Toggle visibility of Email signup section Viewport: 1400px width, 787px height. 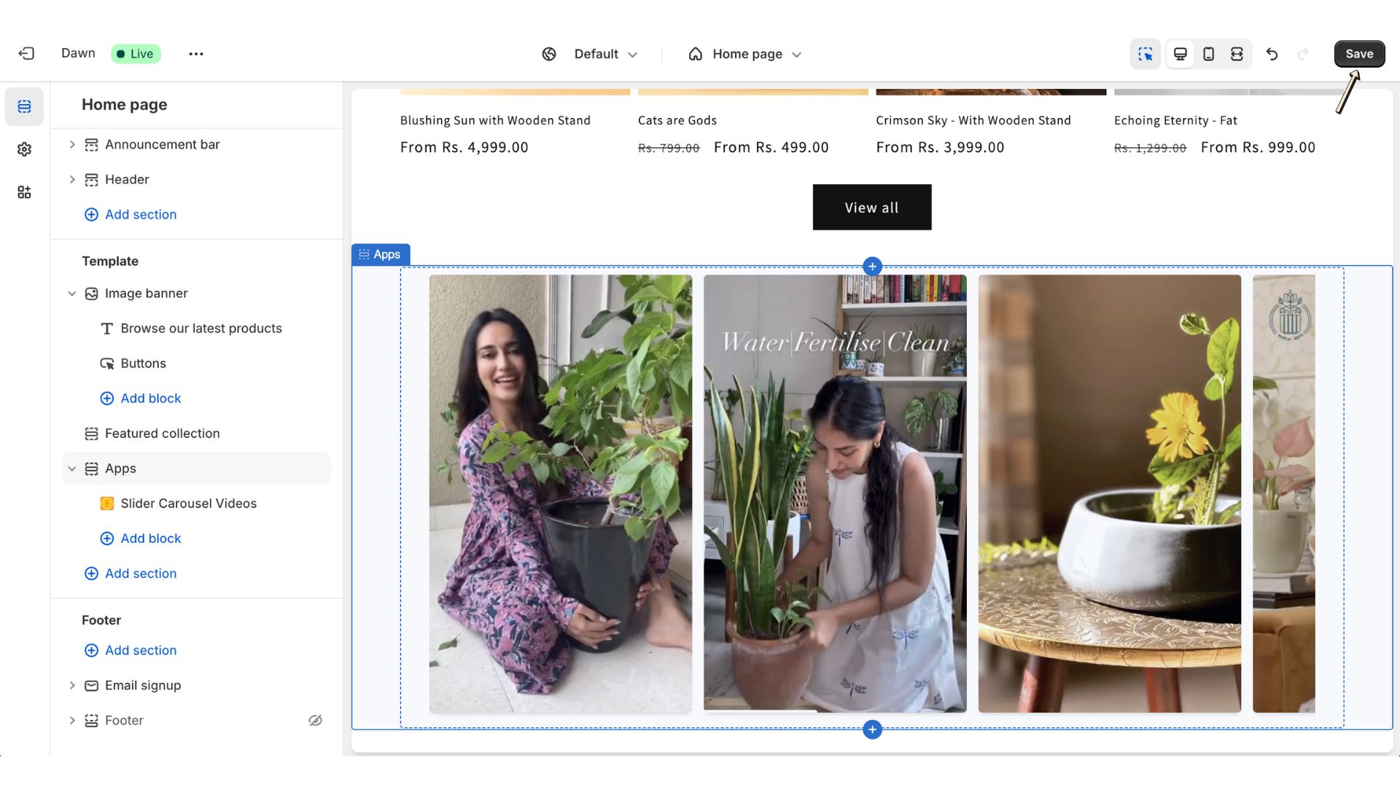click(314, 685)
